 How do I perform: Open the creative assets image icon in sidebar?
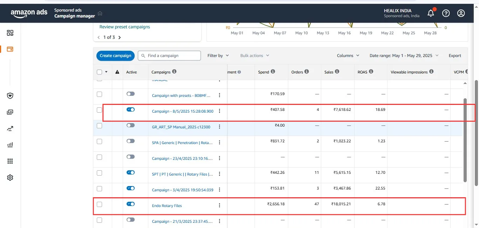click(10, 112)
